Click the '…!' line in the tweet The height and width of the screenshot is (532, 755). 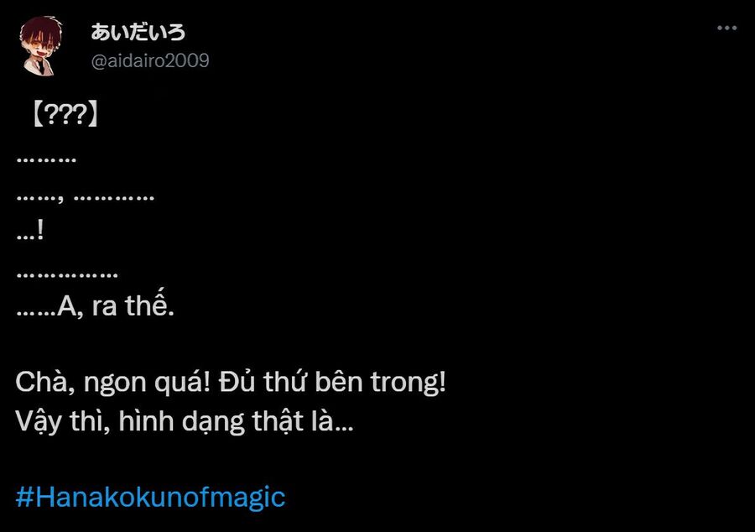tap(30, 230)
